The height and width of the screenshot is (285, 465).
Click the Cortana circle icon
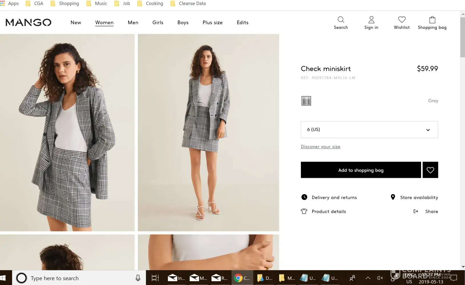point(21,278)
